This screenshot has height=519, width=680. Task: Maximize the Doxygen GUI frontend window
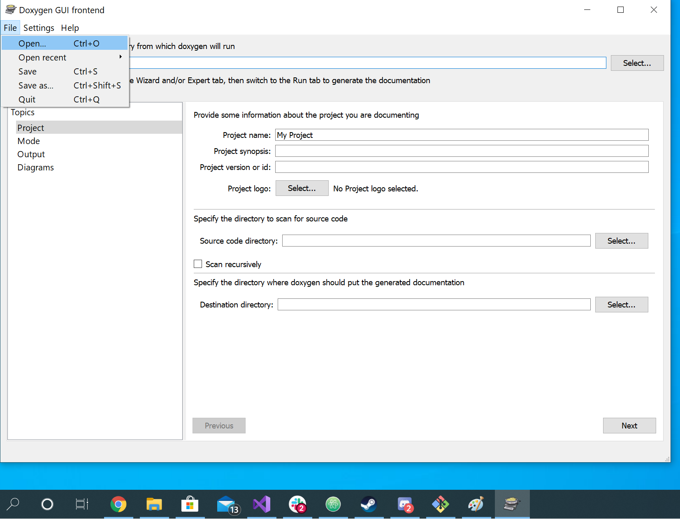pyautogui.click(x=620, y=9)
